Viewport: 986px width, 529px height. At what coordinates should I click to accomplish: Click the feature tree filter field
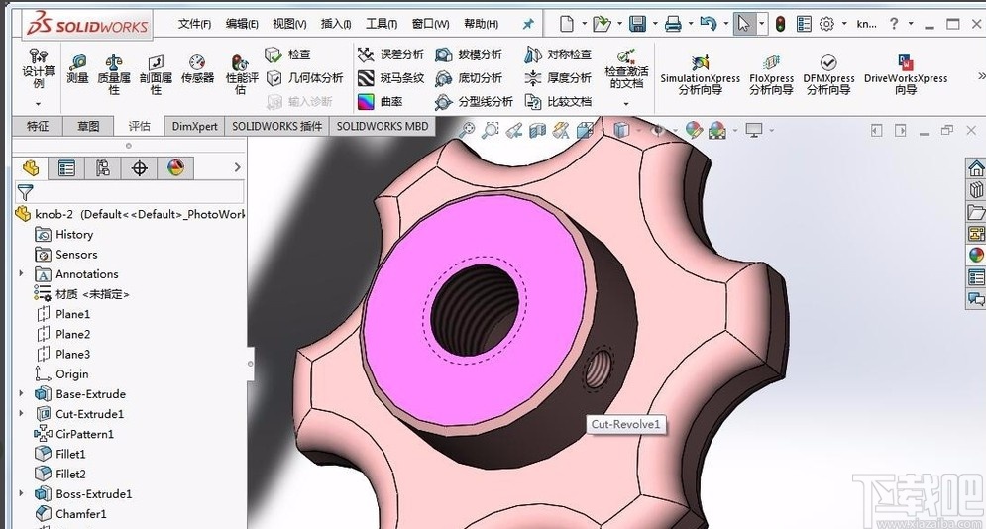[x=129, y=192]
